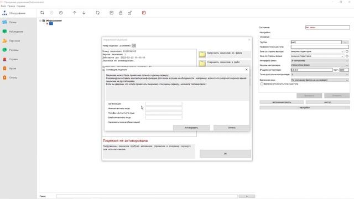This screenshot has width=354, height=199.
Task: Click OK in license management window
Action: (225, 154)
